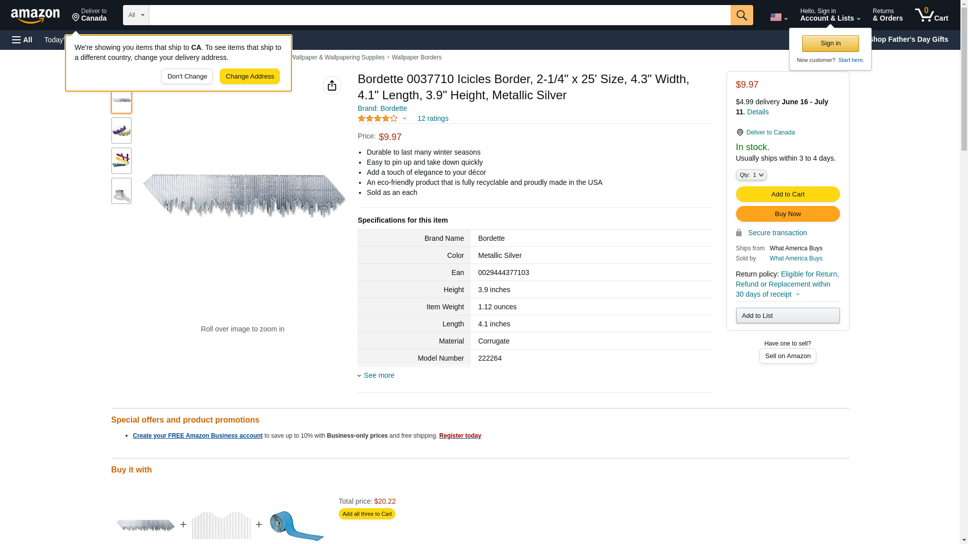Click the Add to Cart button

787,194
